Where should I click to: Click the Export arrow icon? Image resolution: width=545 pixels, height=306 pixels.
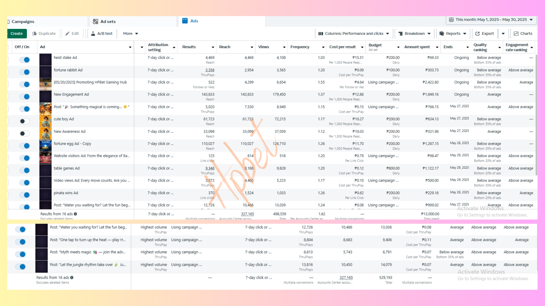click(477, 33)
